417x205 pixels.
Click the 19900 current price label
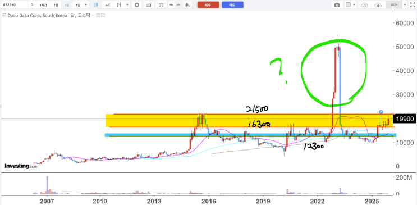(405, 119)
